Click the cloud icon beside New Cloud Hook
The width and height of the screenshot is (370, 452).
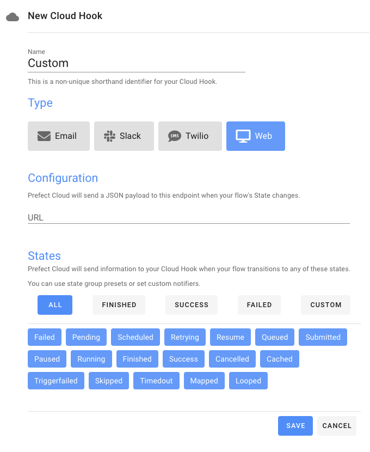point(13,17)
